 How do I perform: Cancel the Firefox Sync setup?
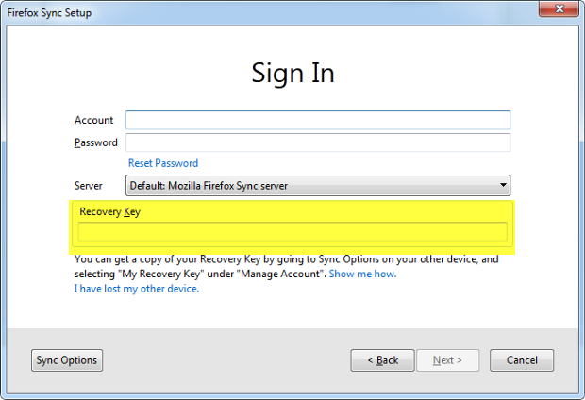(x=522, y=360)
